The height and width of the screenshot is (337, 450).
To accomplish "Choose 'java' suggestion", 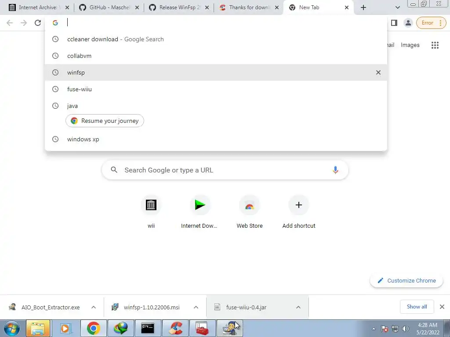I will coord(216,106).
